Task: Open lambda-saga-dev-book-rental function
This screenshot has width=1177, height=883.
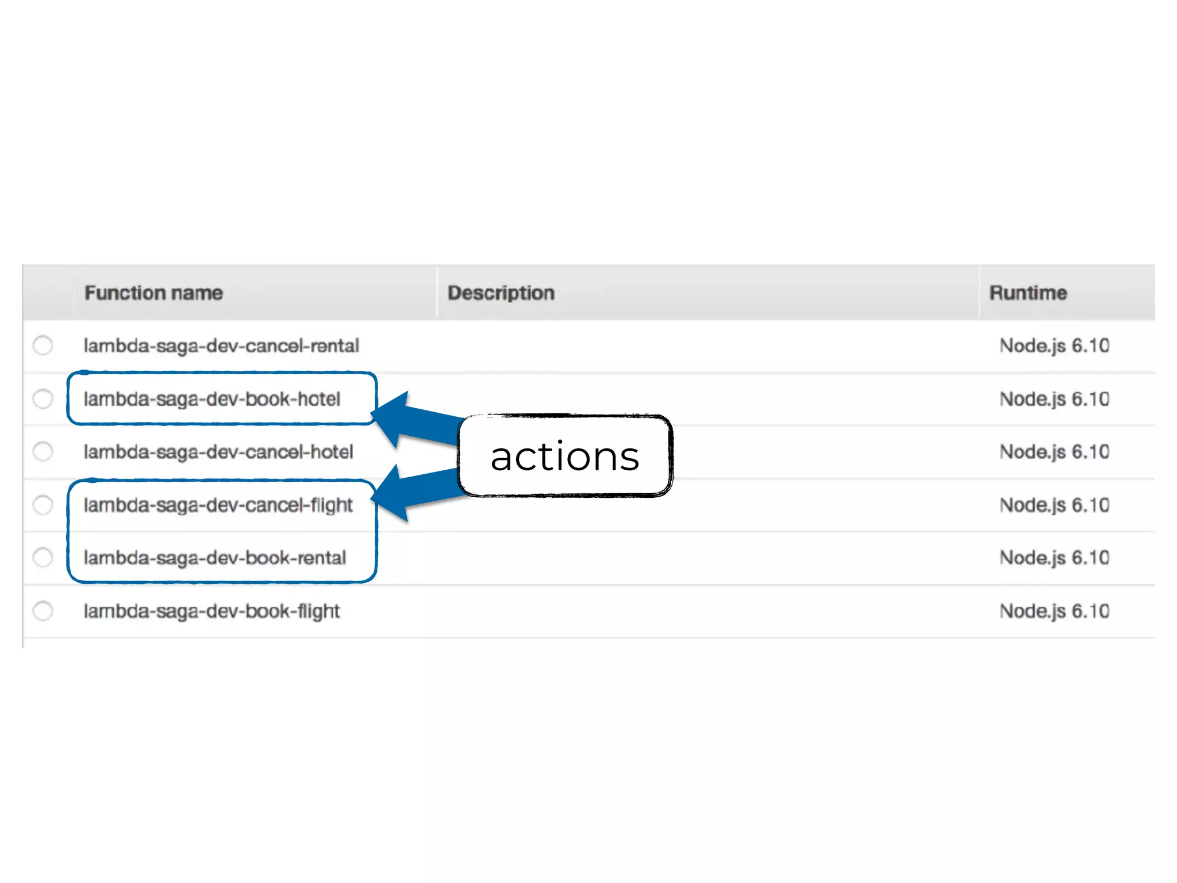Action: click(x=214, y=558)
